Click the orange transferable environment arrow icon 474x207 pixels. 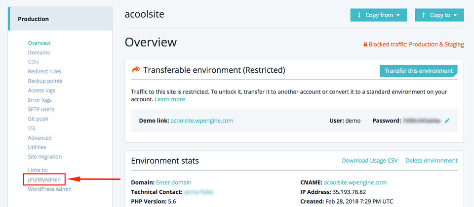coord(136,70)
